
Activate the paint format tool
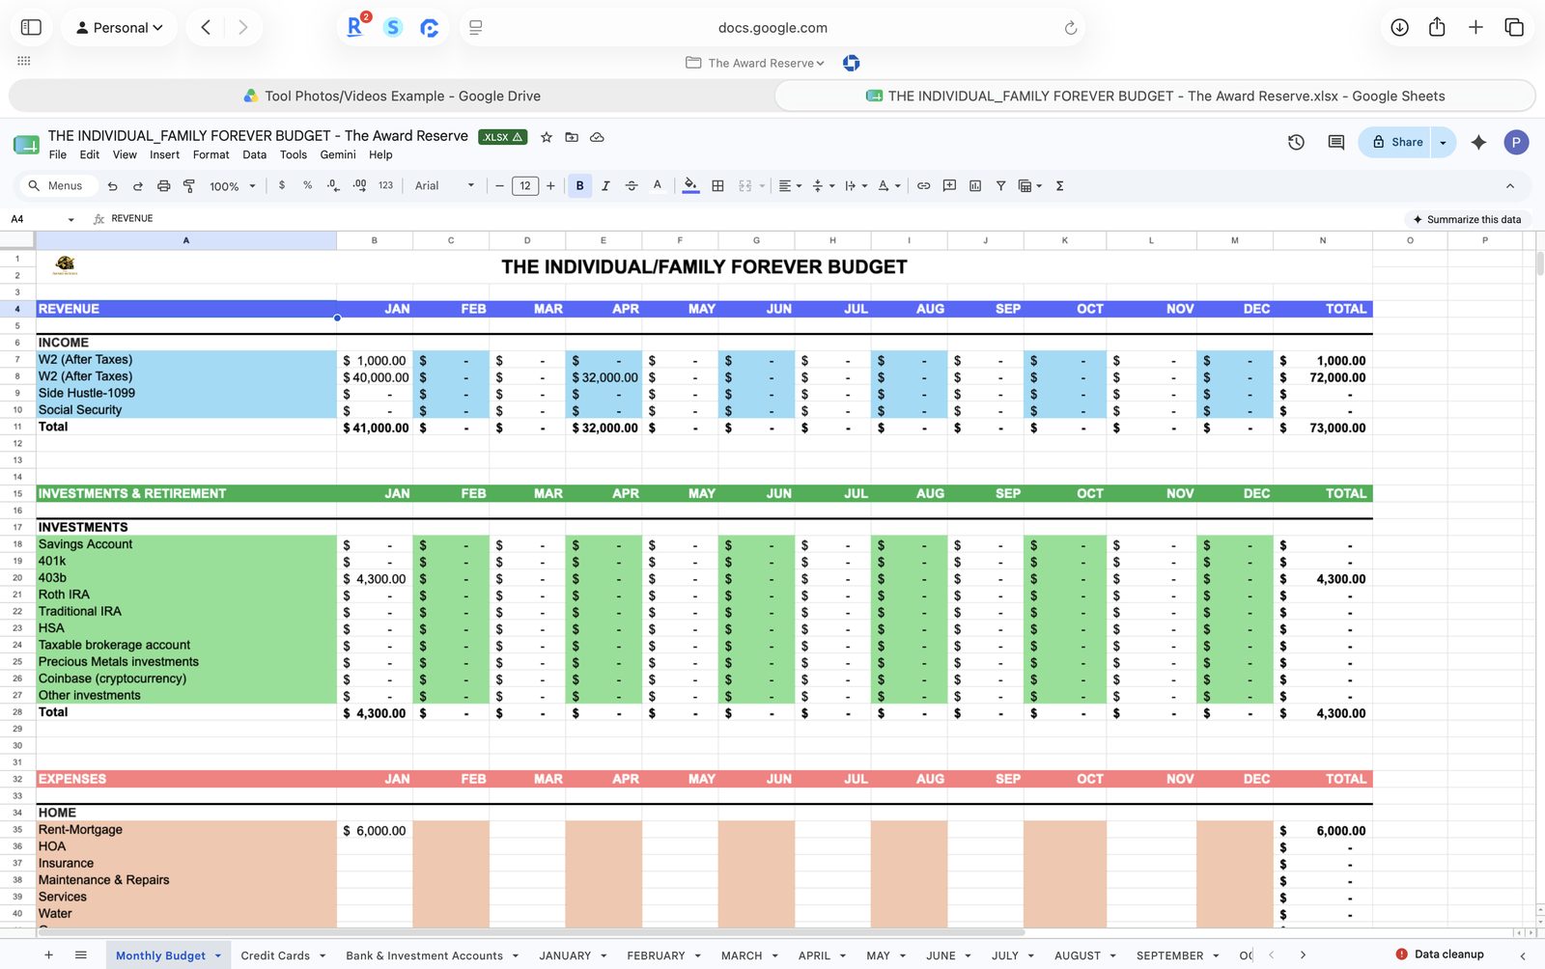[189, 186]
